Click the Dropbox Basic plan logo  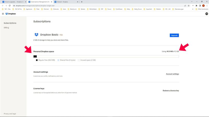coord(36,35)
